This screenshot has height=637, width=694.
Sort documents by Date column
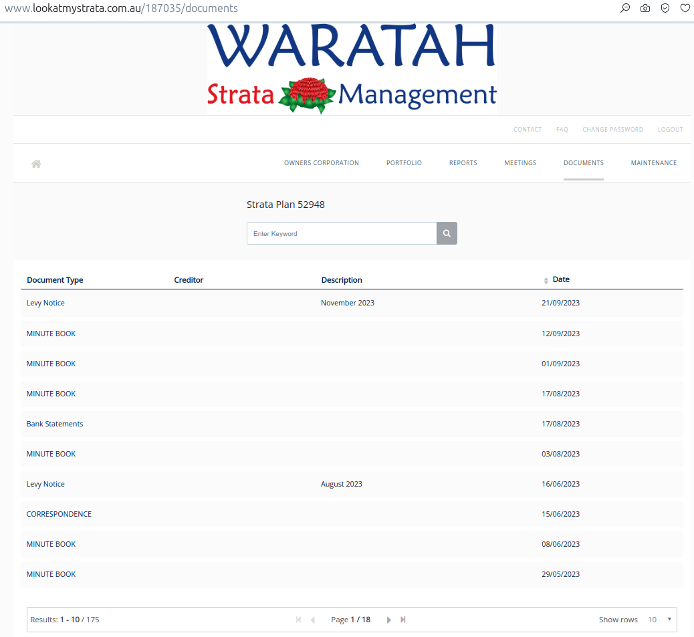560,280
